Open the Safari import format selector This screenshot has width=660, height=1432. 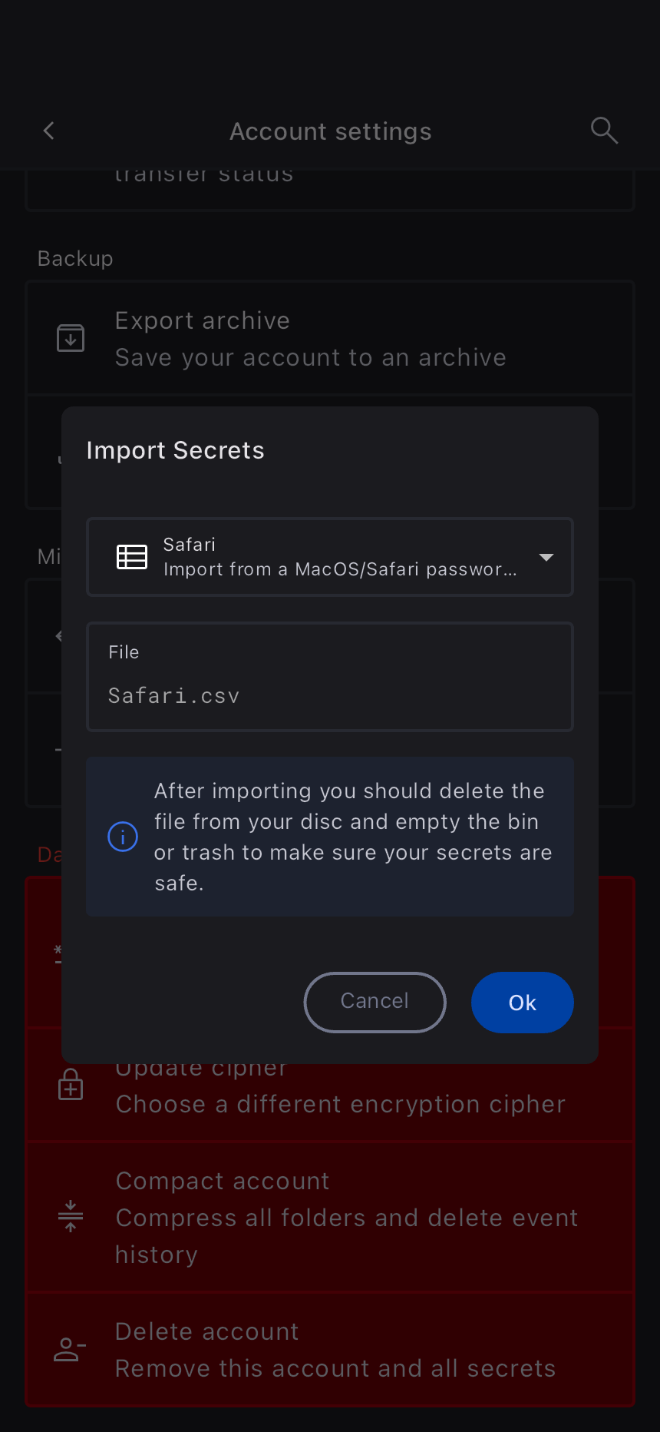pyautogui.click(x=330, y=557)
